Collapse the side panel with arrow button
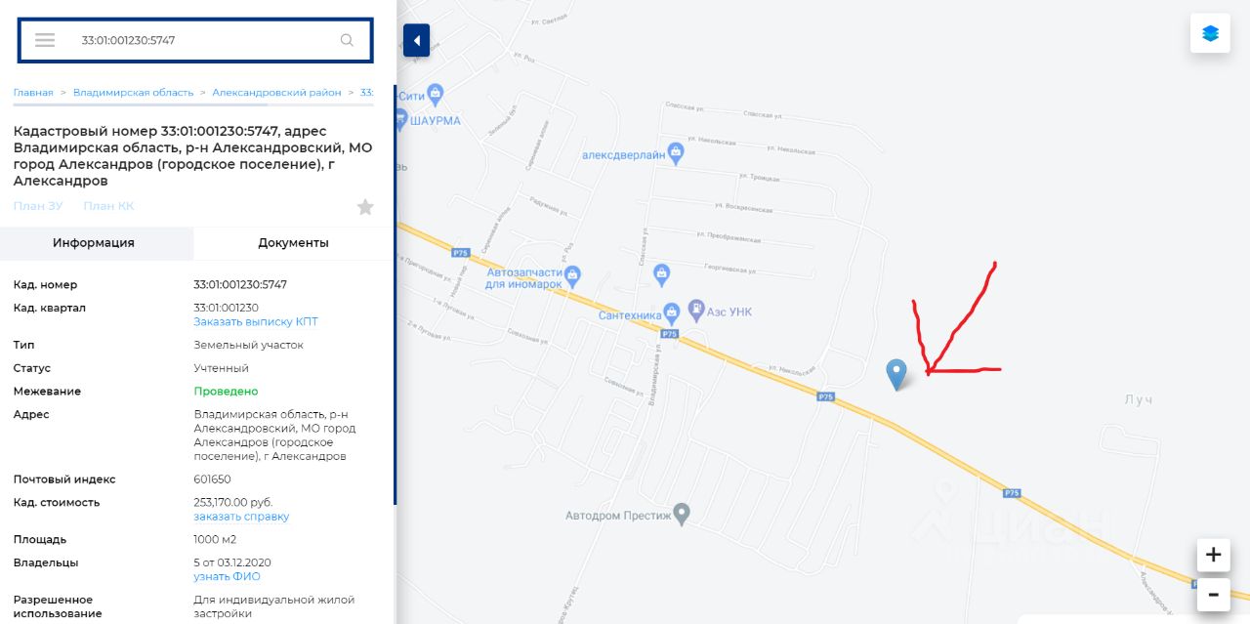The height and width of the screenshot is (624, 1250). pos(417,40)
